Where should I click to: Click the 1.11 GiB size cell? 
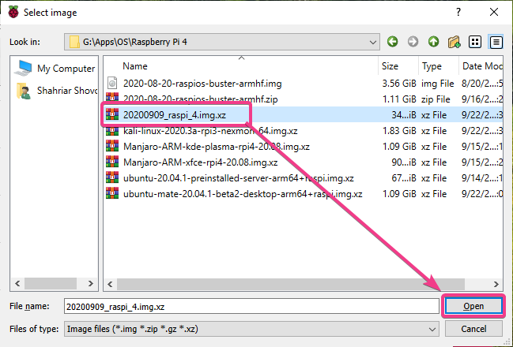click(x=399, y=99)
